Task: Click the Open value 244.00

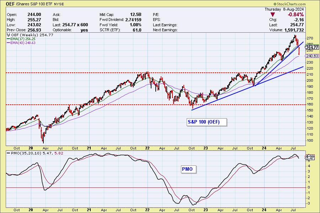Action: click(x=34, y=15)
